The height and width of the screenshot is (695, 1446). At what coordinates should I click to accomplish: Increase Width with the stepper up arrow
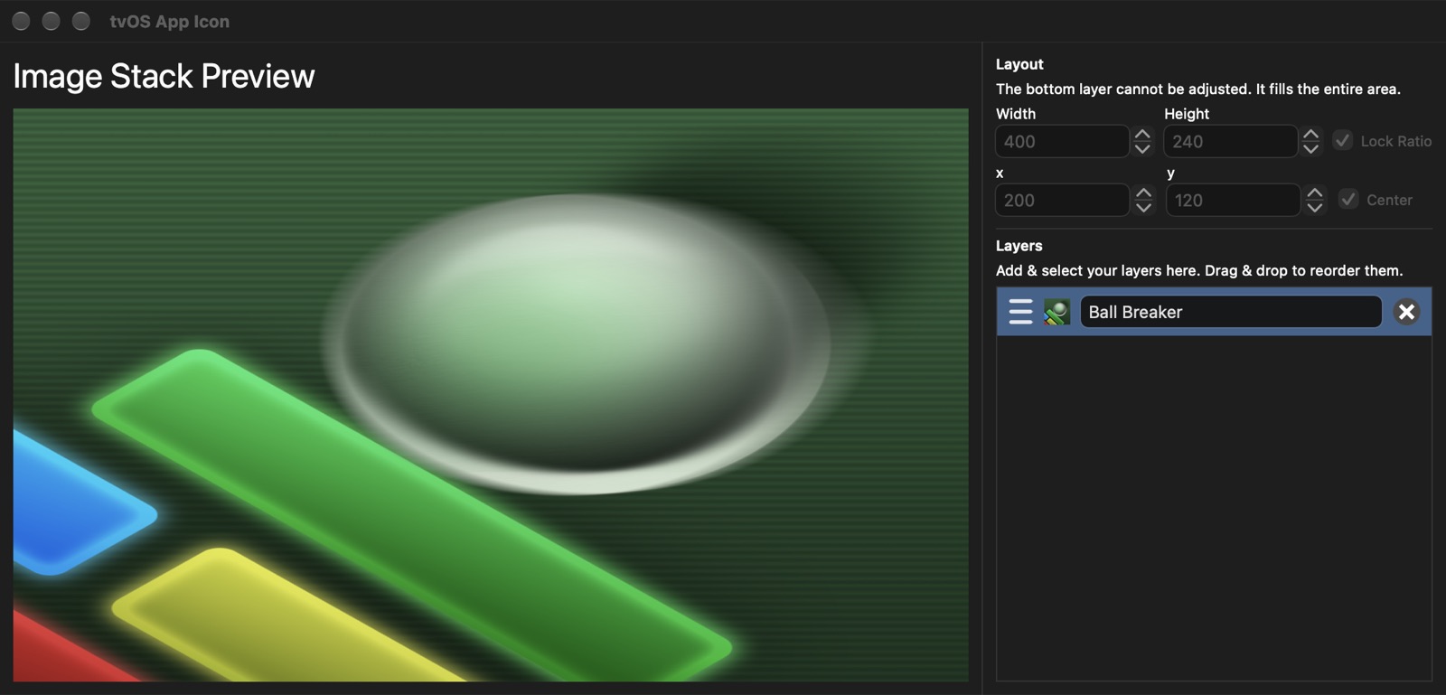point(1142,134)
